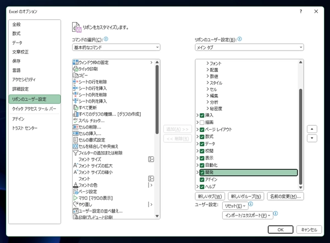Screen dimensions: 330x243
Task: Select ページ設定 command icon
Action: (75, 191)
